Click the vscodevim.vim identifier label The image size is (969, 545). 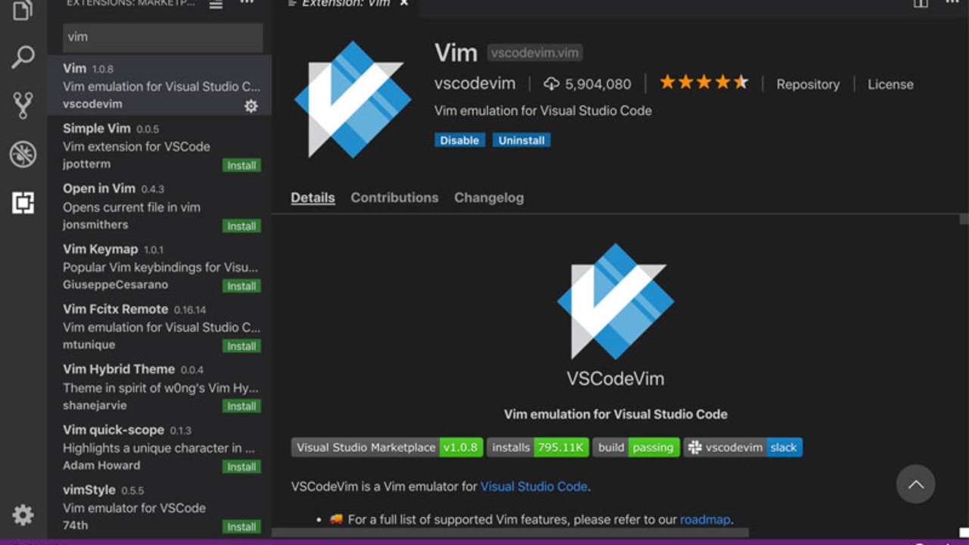pyautogui.click(x=534, y=53)
